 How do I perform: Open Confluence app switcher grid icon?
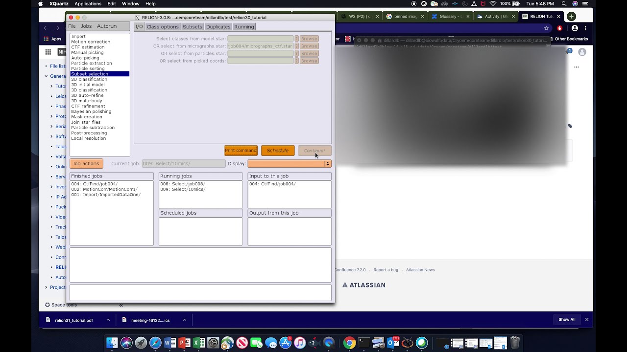[x=48, y=52]
